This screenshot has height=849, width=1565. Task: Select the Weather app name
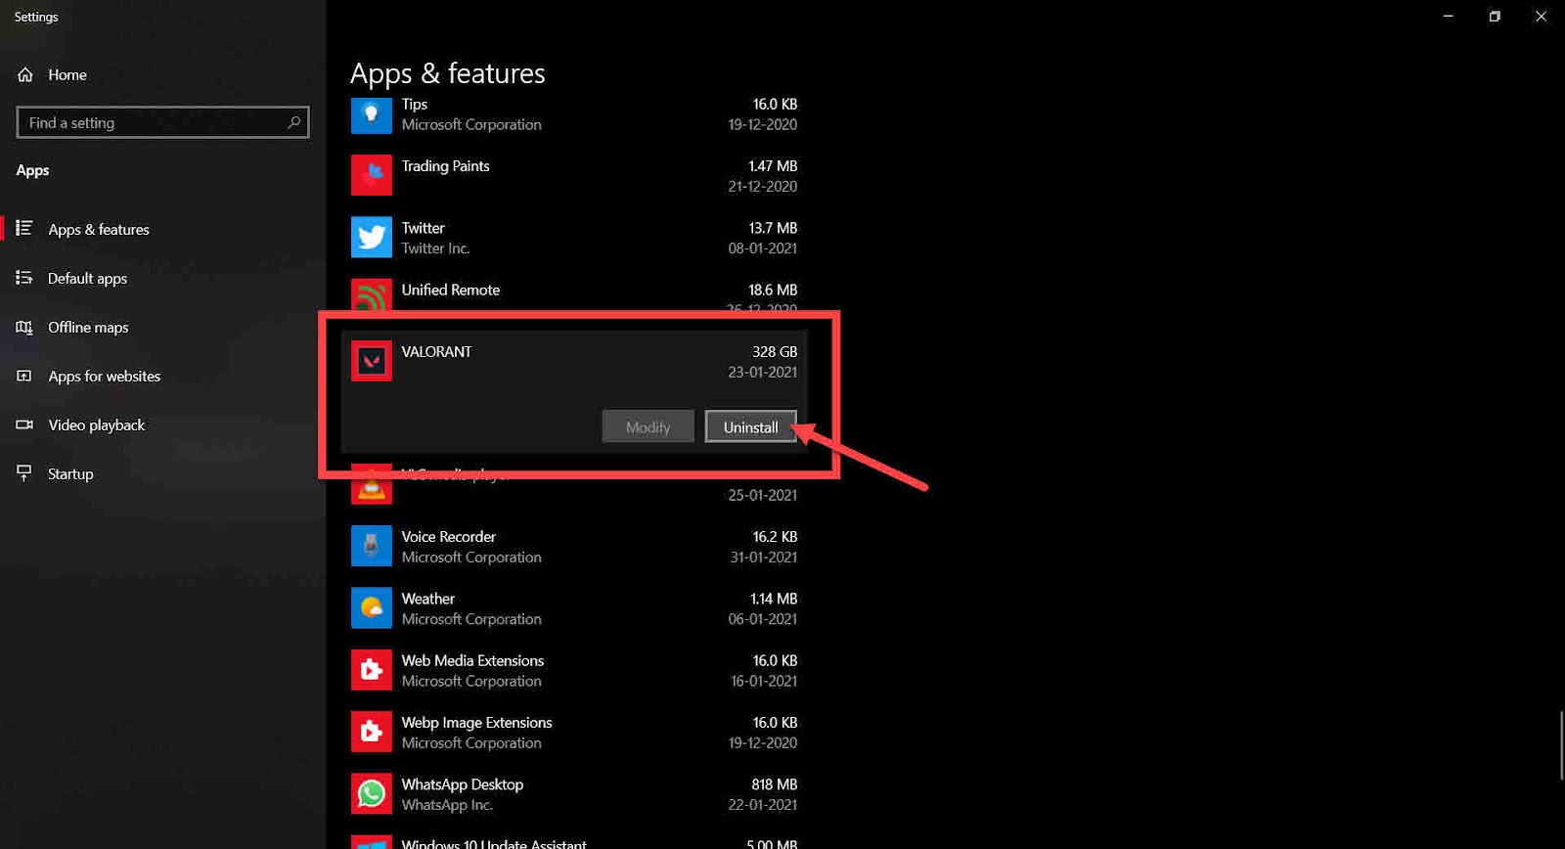point(427,599)
